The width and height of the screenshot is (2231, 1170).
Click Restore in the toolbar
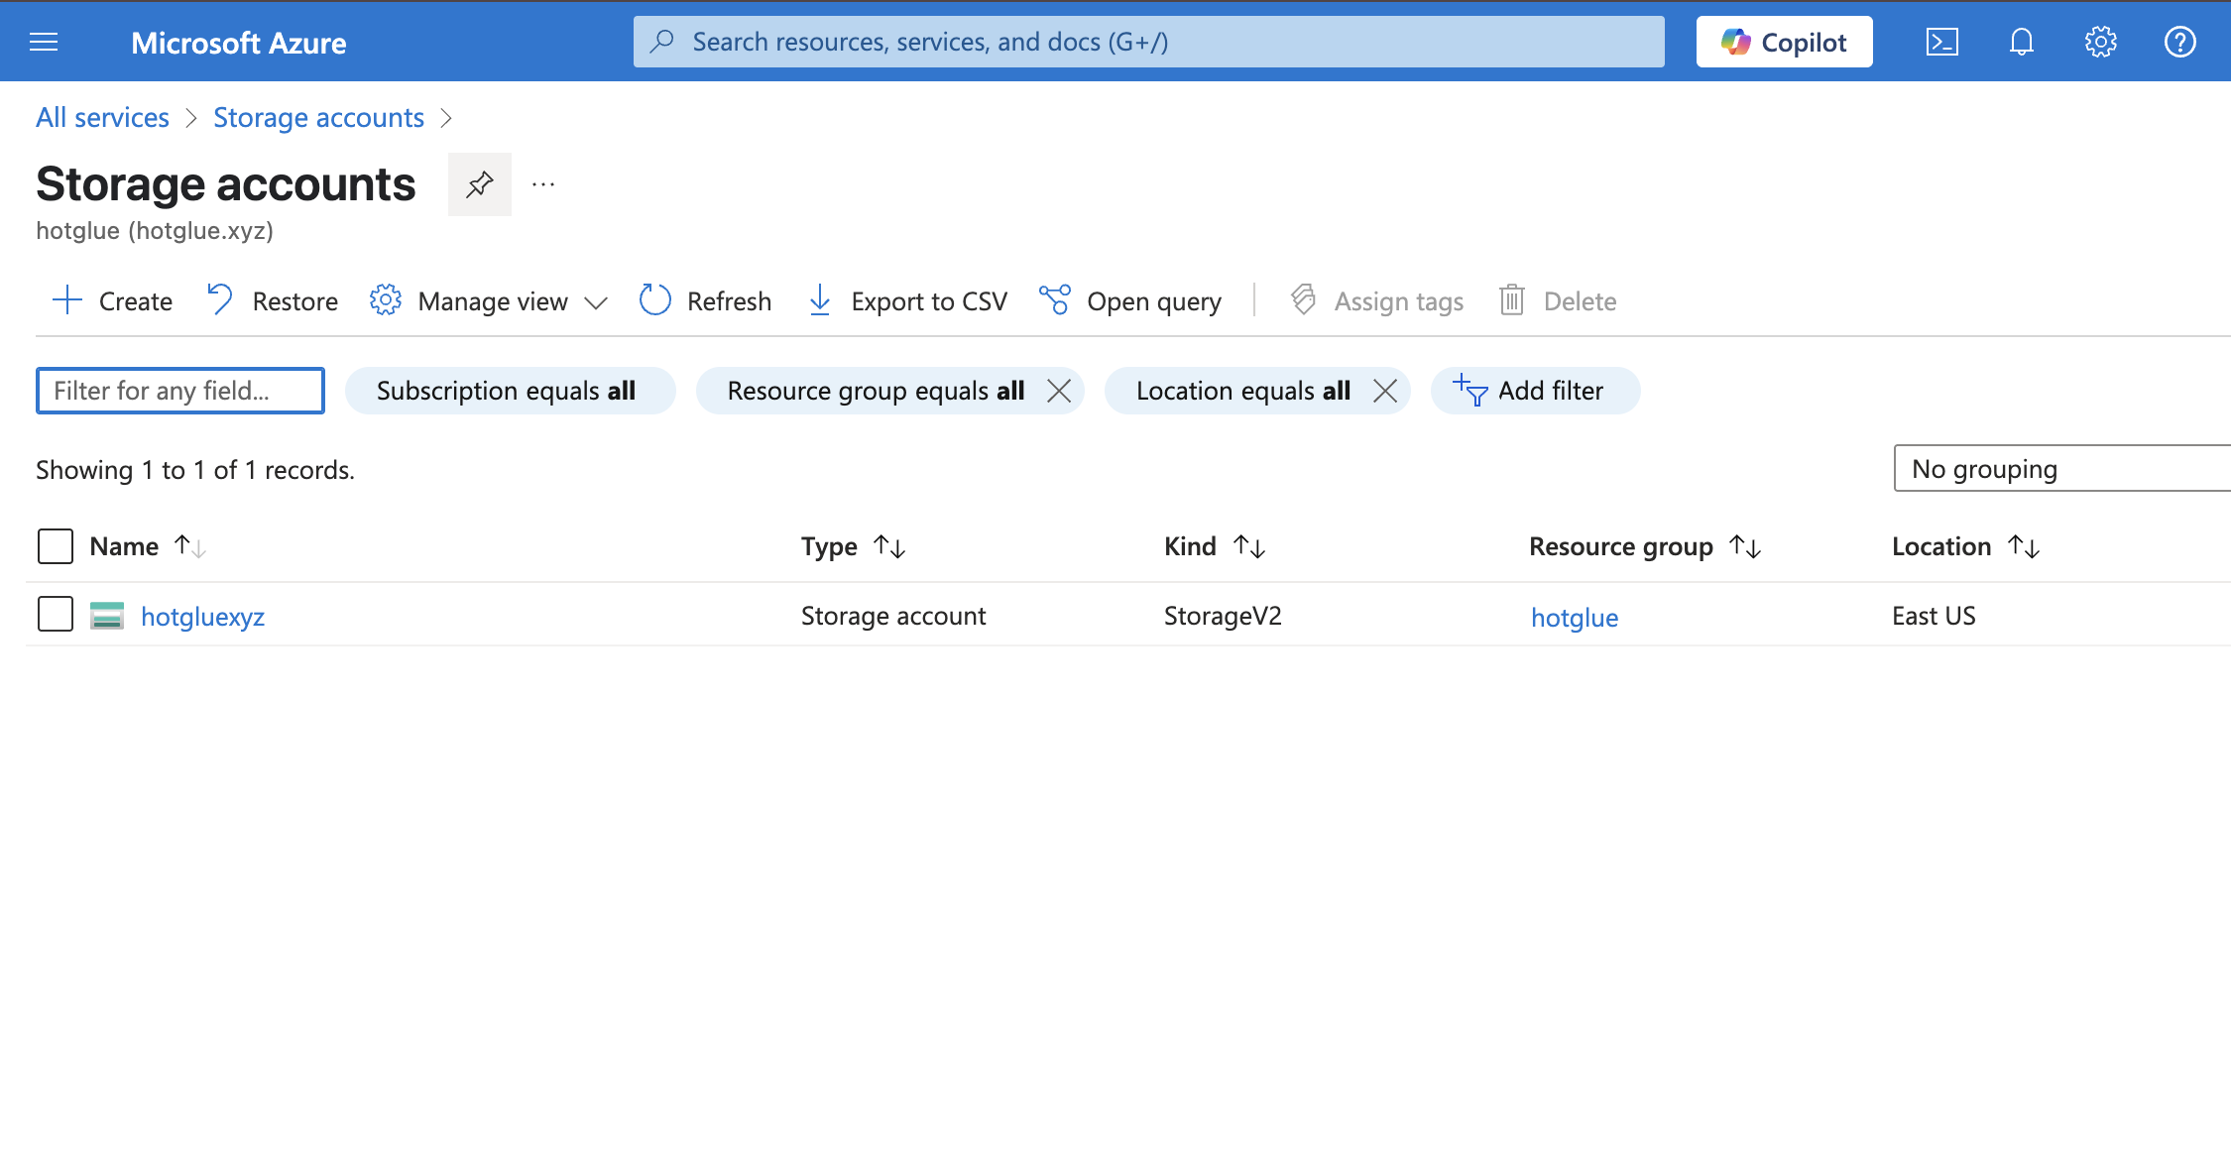(273, 300)
